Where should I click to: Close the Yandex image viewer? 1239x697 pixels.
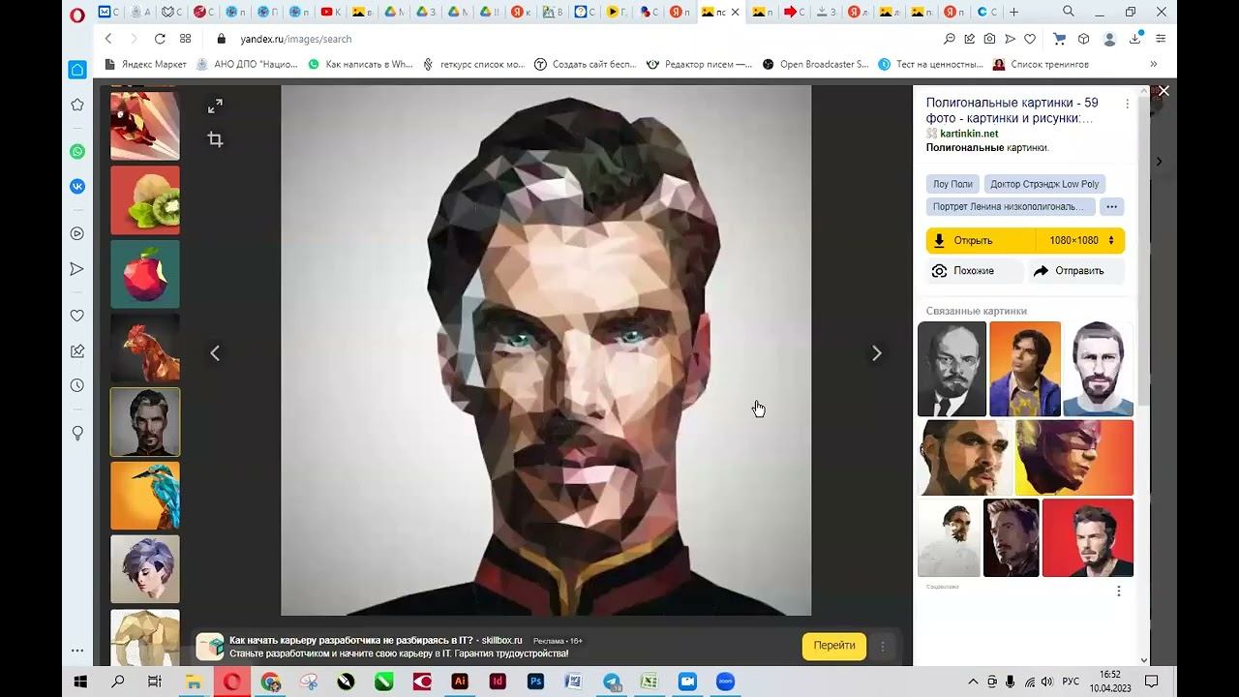(x=1163, y=91)
